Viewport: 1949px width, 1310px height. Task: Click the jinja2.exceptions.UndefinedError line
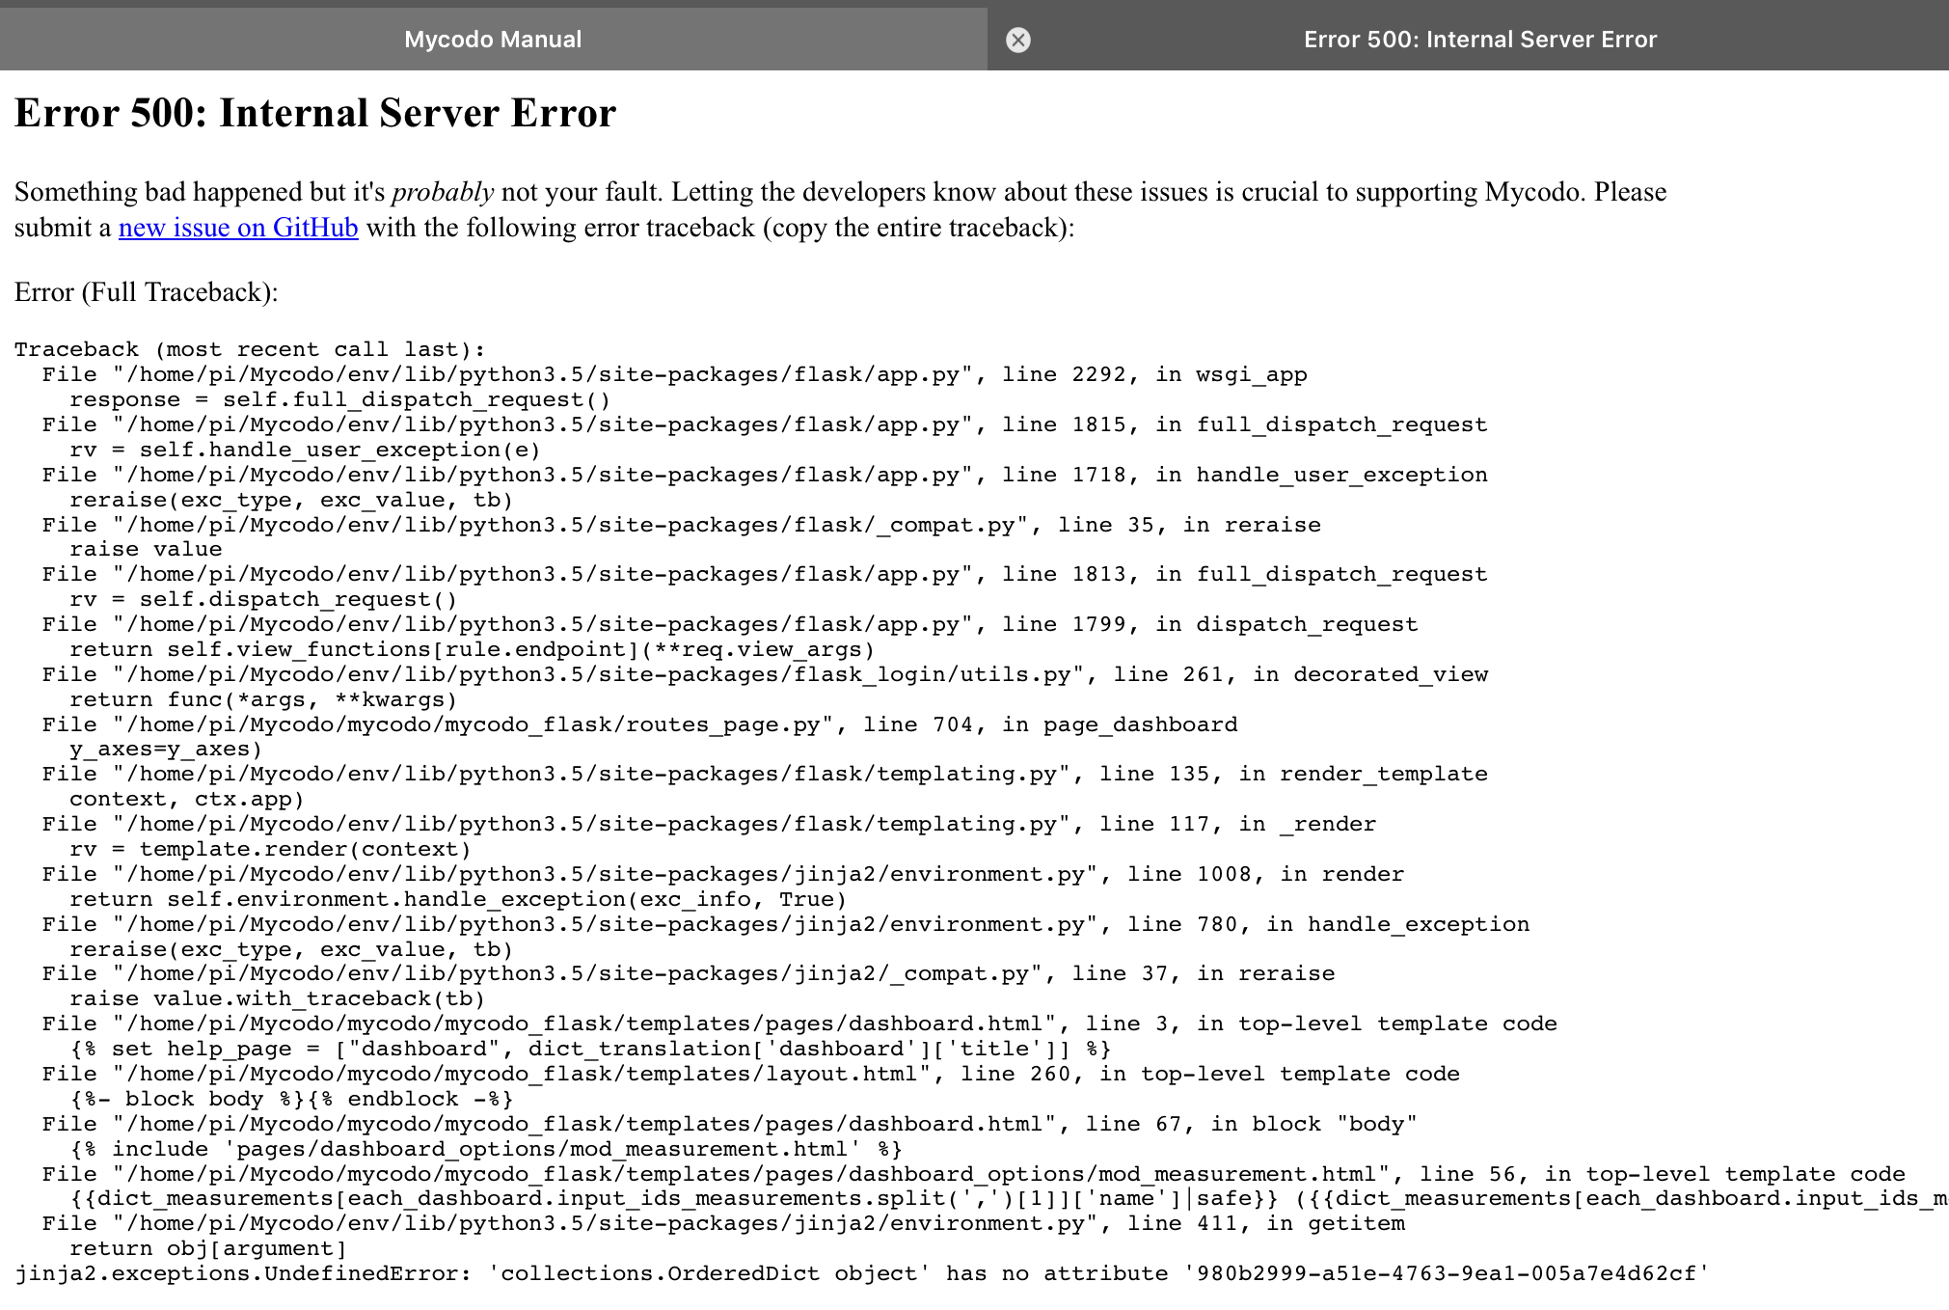(x=862, y=1273)
